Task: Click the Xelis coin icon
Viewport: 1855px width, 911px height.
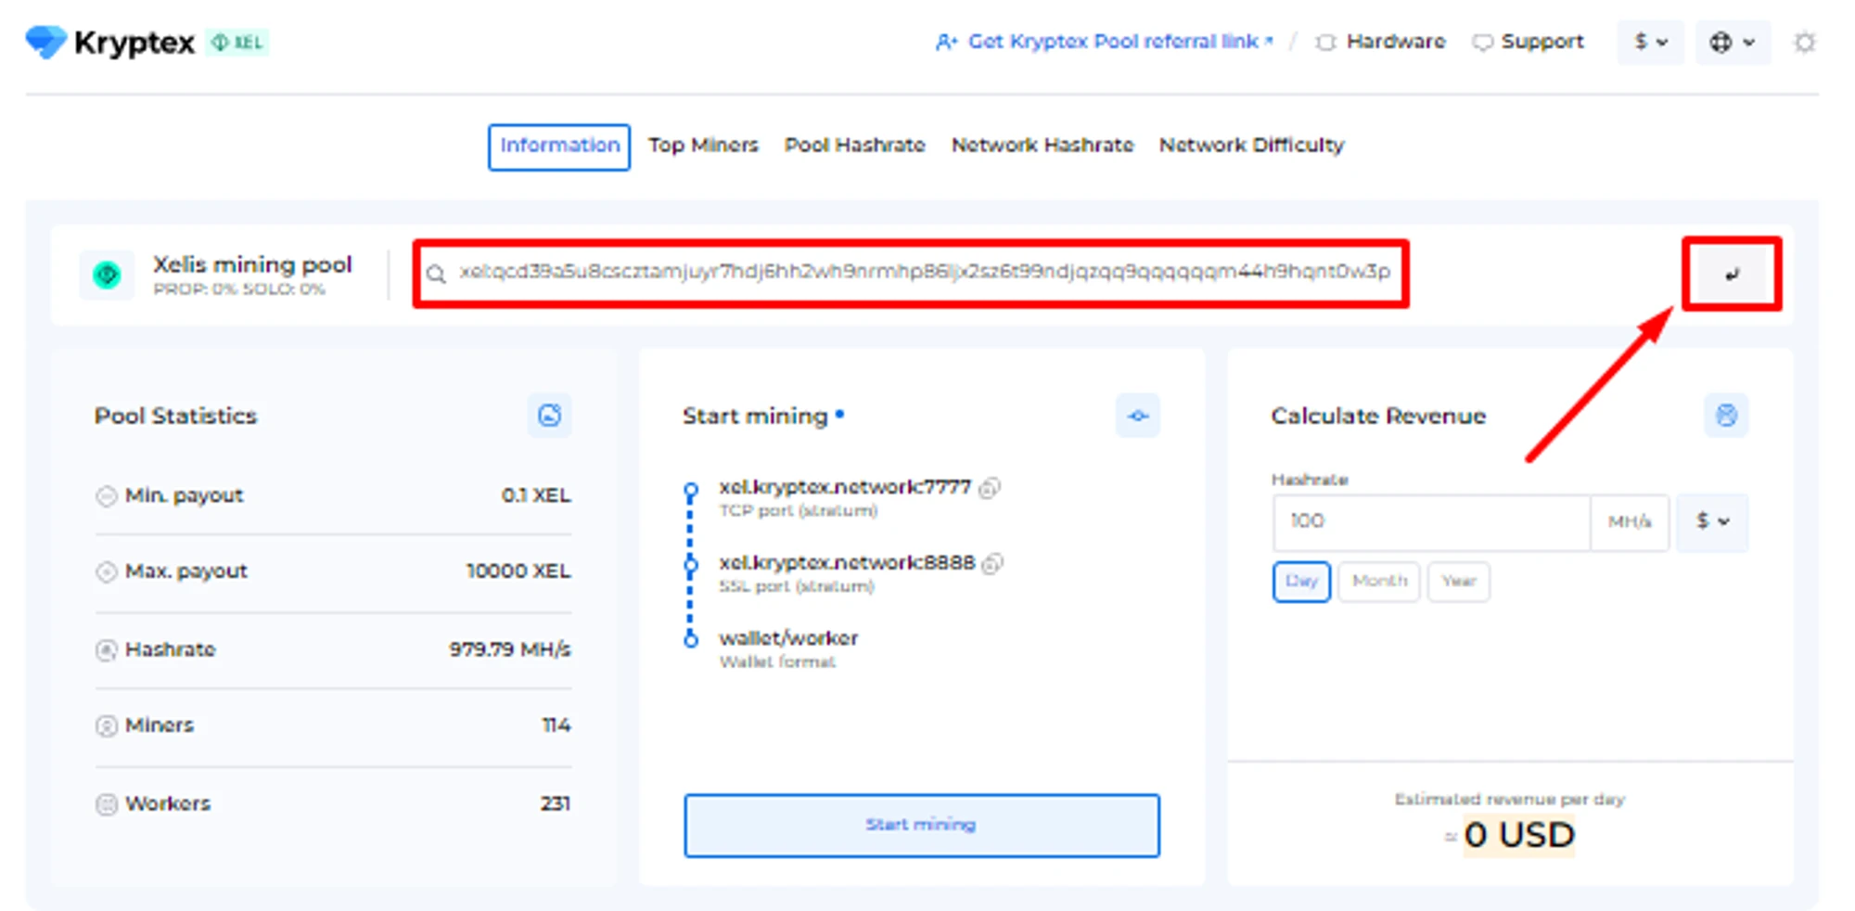Action: [108, 275]
